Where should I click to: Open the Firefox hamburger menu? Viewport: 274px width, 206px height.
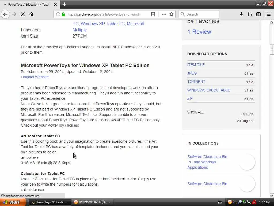click(269, 14)
